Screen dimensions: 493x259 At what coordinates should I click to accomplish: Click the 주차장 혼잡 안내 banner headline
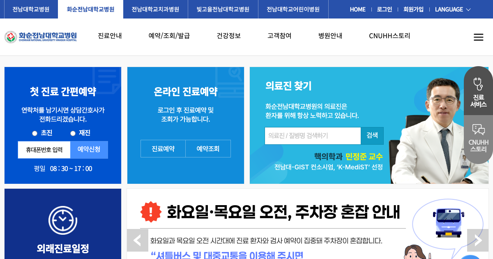(283, 212)
